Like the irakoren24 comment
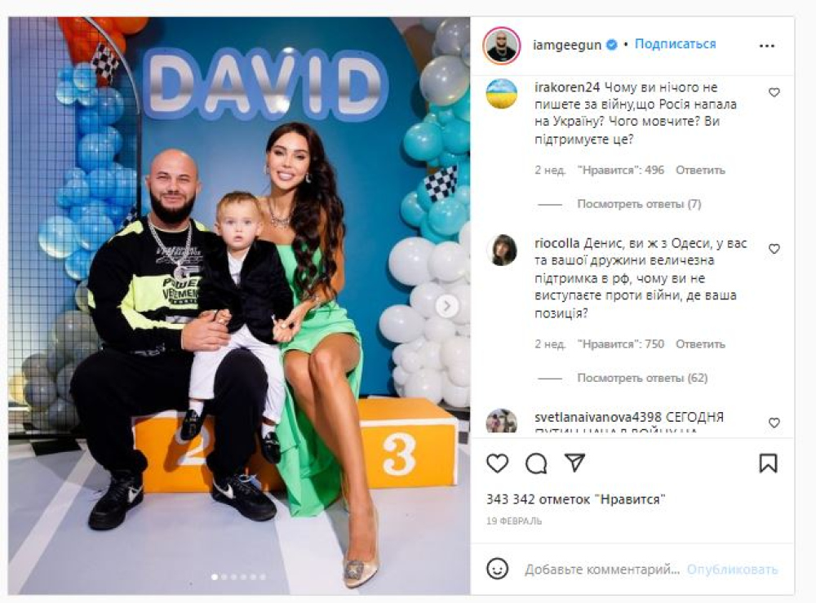 click(774, 92)
